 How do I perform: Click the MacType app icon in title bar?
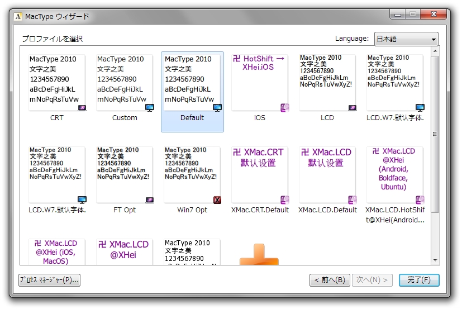[18, 17]
